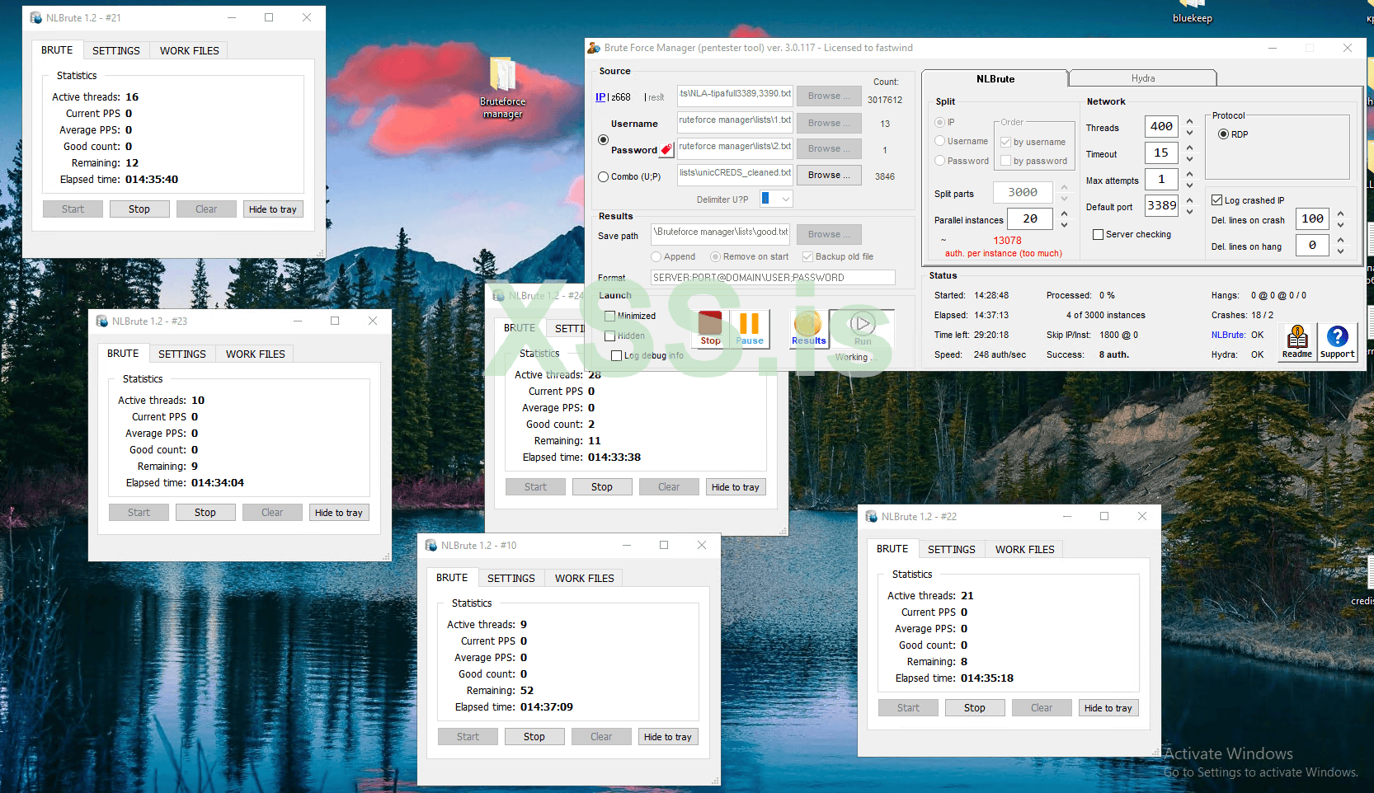Open SETTINGS tab in NLBrute #21 window

click(x=115, y=50)
